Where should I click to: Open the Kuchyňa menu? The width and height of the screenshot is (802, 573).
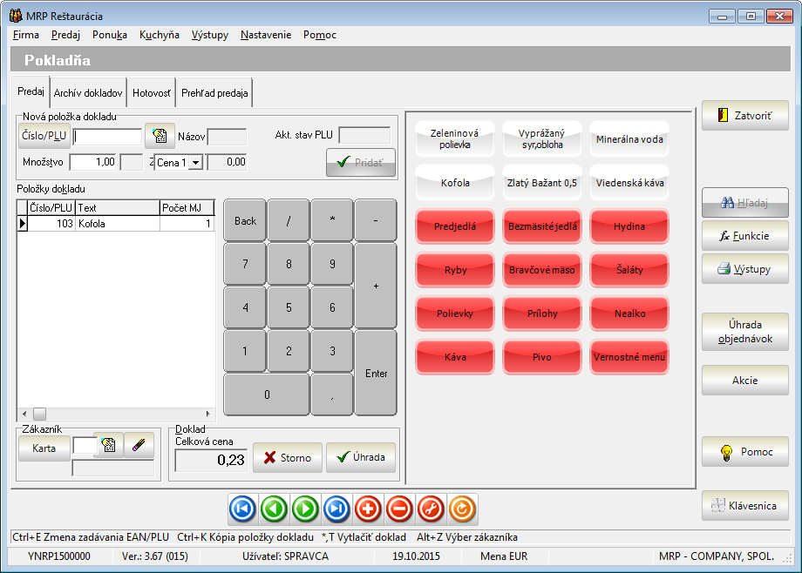[x=160, y=35]
